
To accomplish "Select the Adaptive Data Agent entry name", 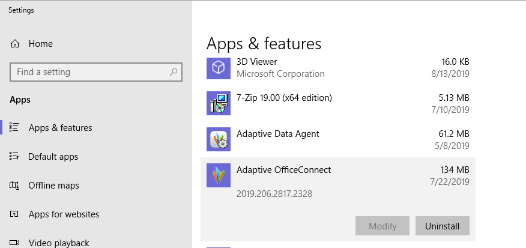I will [278, 134].
